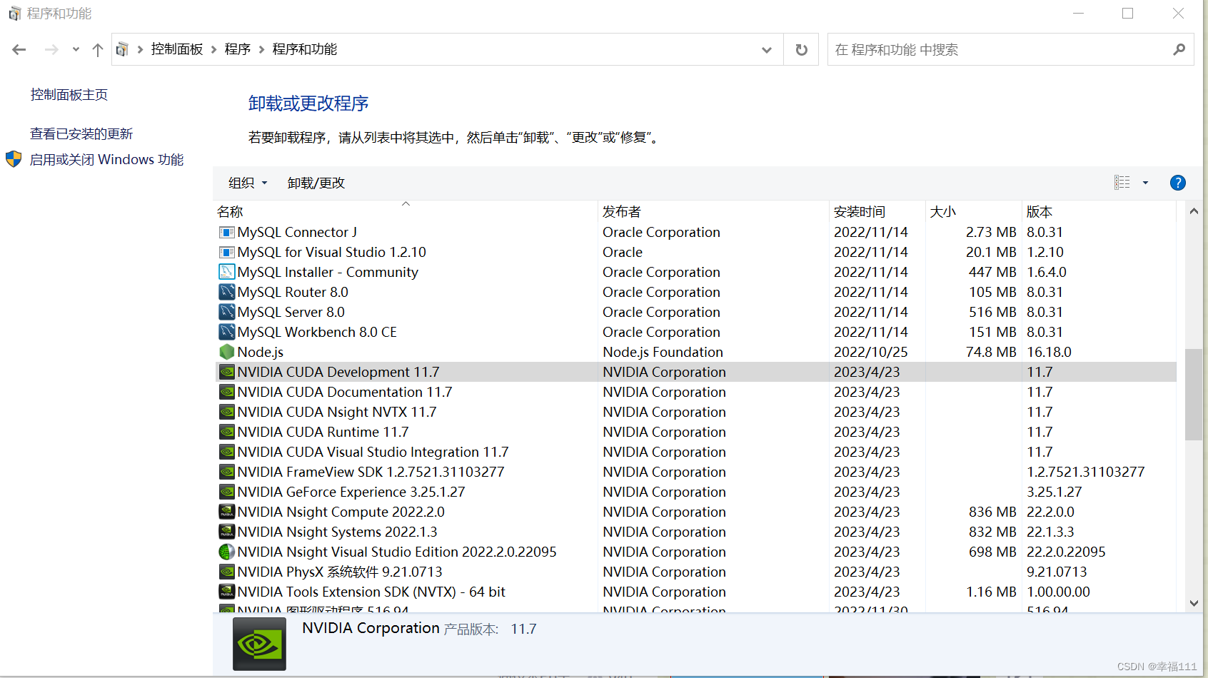
Task: Open 启用或关闭 Windows 功能 link
Action: pos(106,159)
